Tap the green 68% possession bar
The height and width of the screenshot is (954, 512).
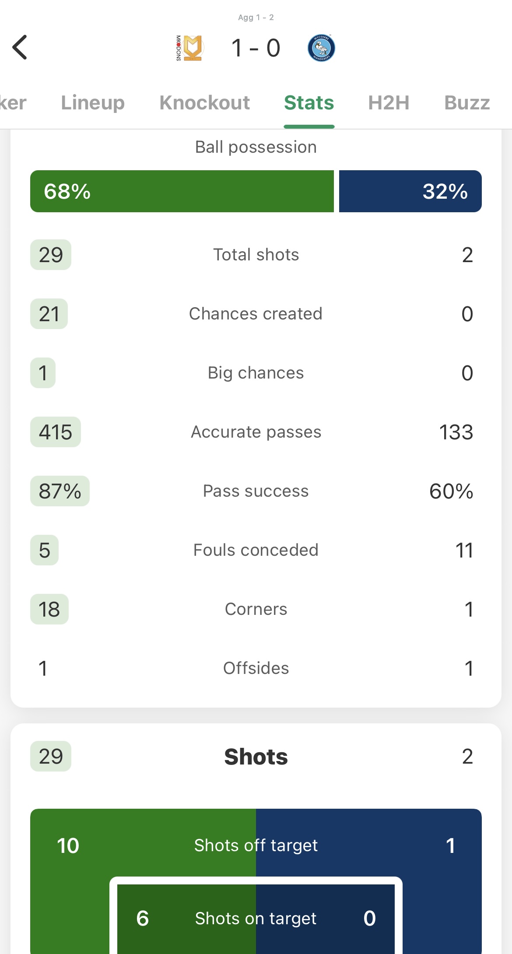[x=182, y=191]
